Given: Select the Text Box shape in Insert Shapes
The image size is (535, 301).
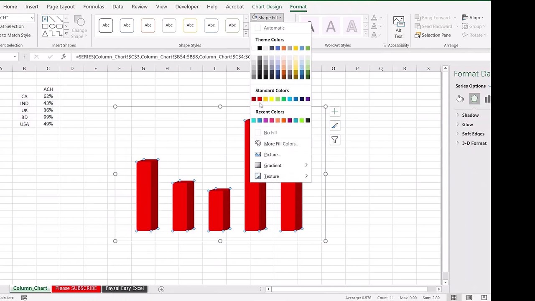Looking at the screenshot, I should tap(45, 19).
